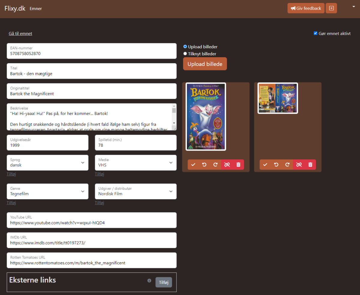This screenshot has height=295, width=360.
Task: Rotate full sleeve image clockwise
Action: (287, 164)
